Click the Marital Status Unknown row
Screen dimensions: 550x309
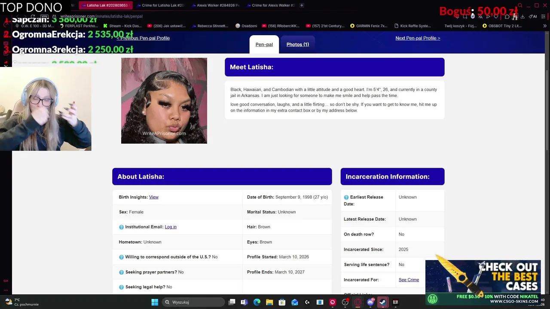(287, 212)
